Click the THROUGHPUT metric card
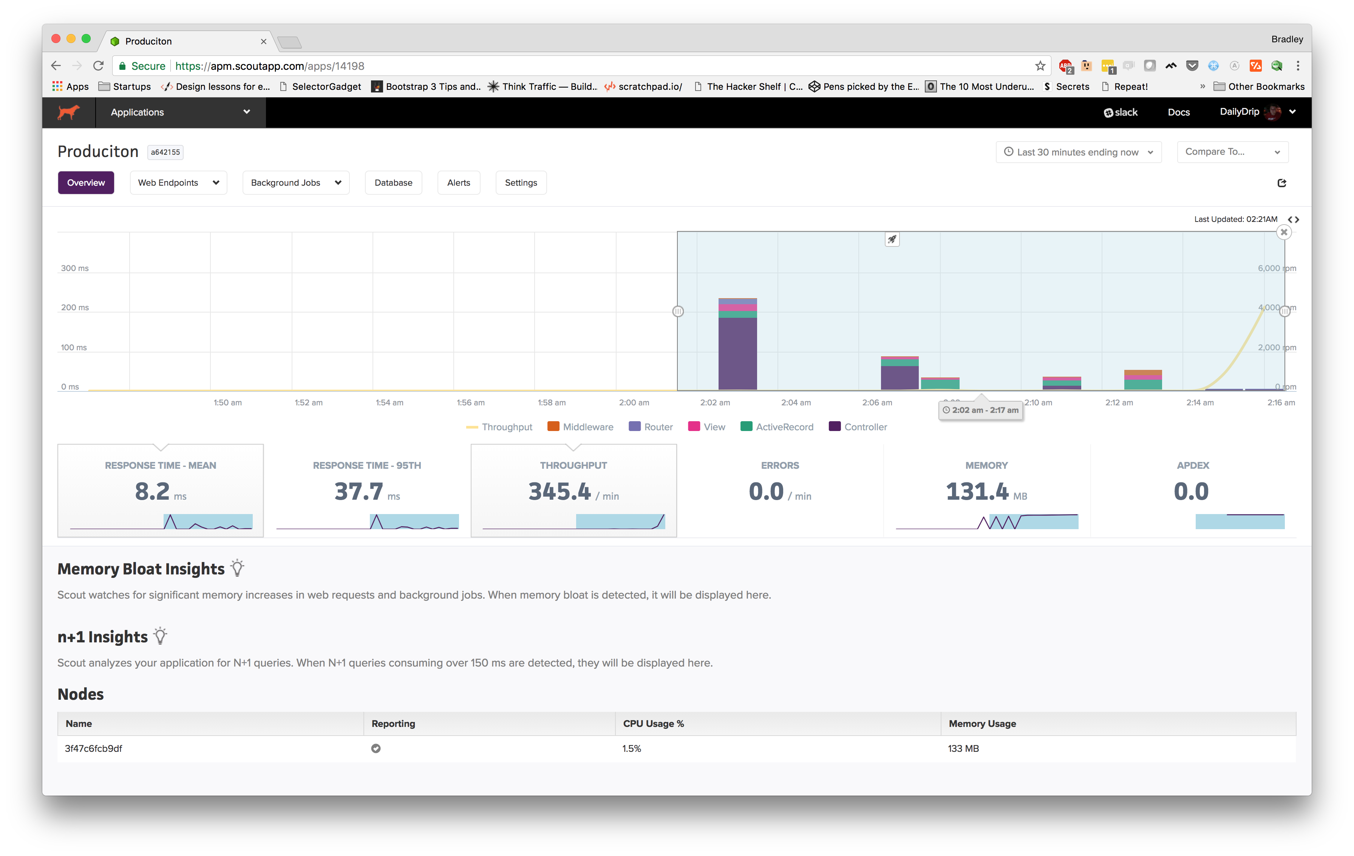 pyautogui.click(x=573, y=490)
